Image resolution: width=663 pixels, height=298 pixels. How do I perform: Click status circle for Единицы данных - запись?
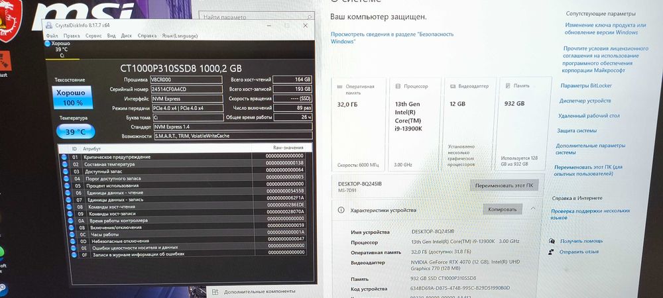coord(67,199)
